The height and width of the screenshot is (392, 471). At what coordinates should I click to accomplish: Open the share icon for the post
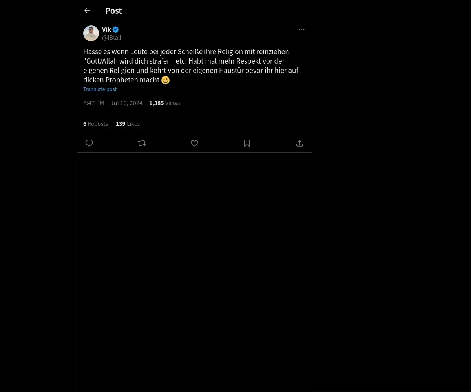pyautogui.click(x=299, y=143)
